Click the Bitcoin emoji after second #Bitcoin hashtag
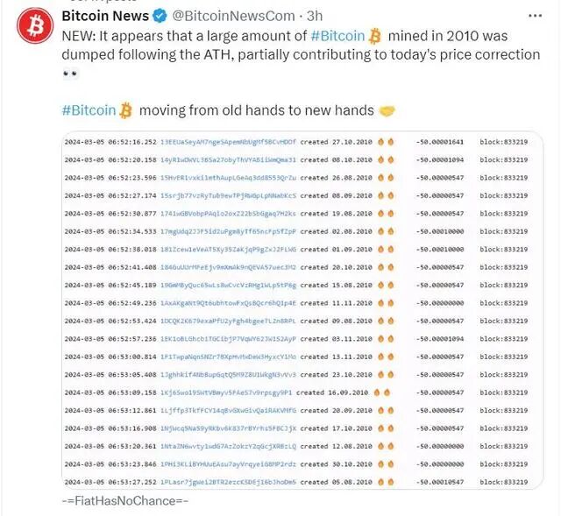 (126, 110)
